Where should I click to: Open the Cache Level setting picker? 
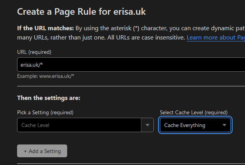pyautogui.click(x=80, y=125)
